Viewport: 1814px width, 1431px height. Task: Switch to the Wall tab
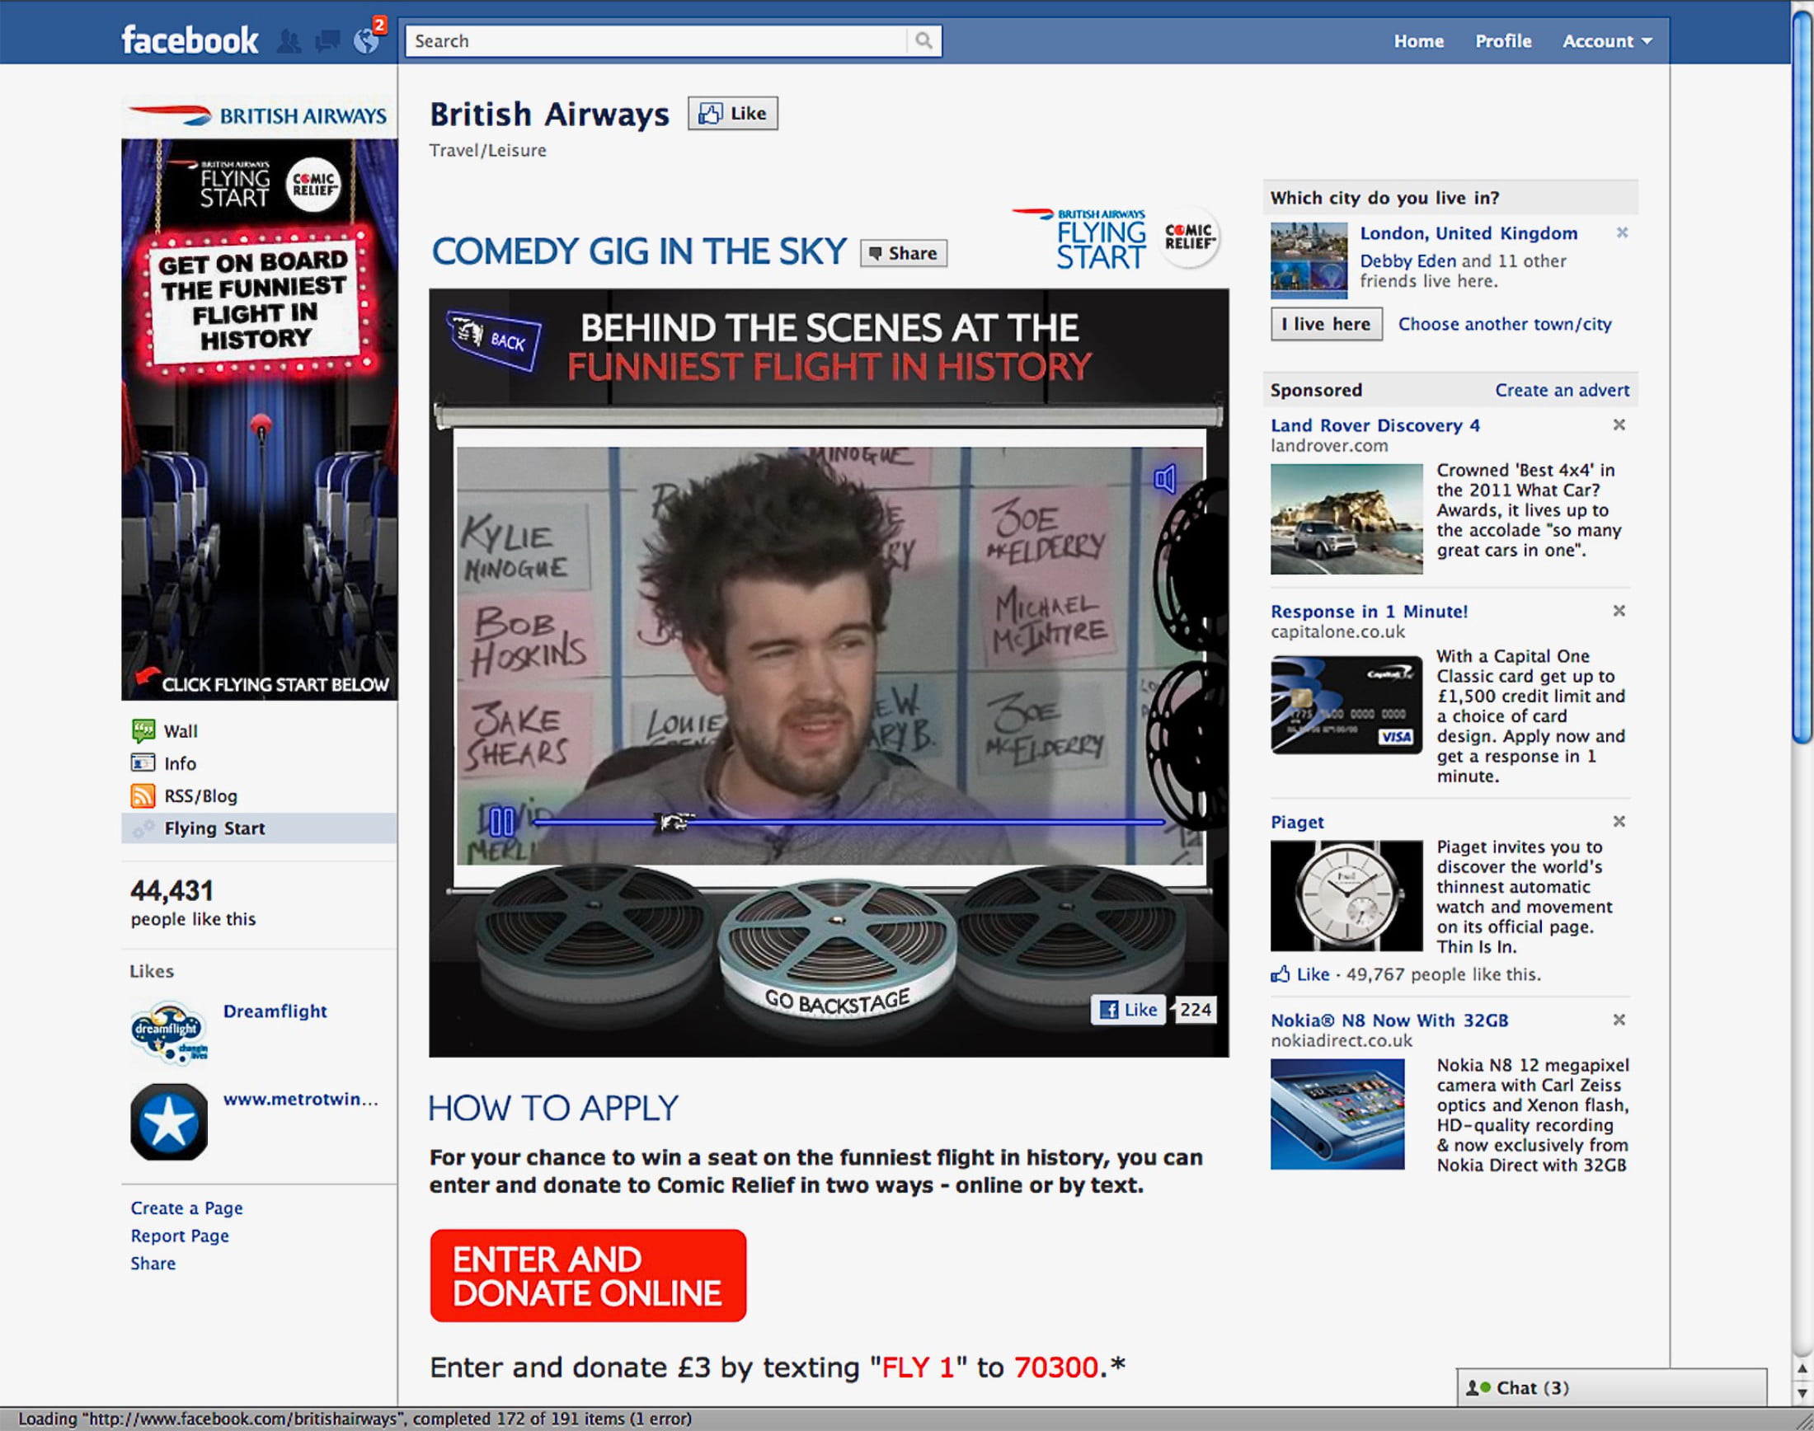coord(180,730)
